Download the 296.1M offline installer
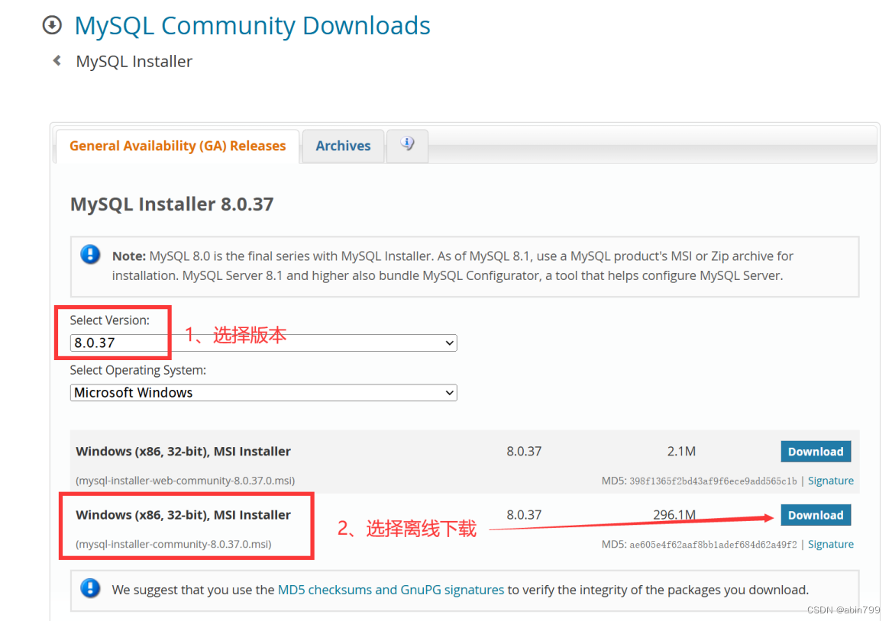The height and width of the screenshot is (621, 892). click(816, 515)
